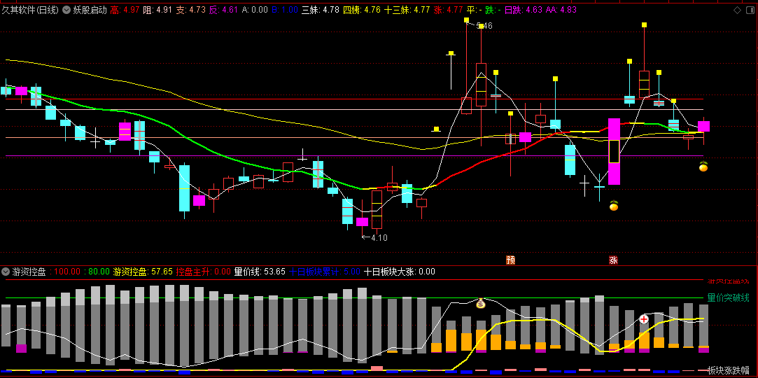Click the red plus signal icon
758x378 pixels.
[x=644, y=319]
